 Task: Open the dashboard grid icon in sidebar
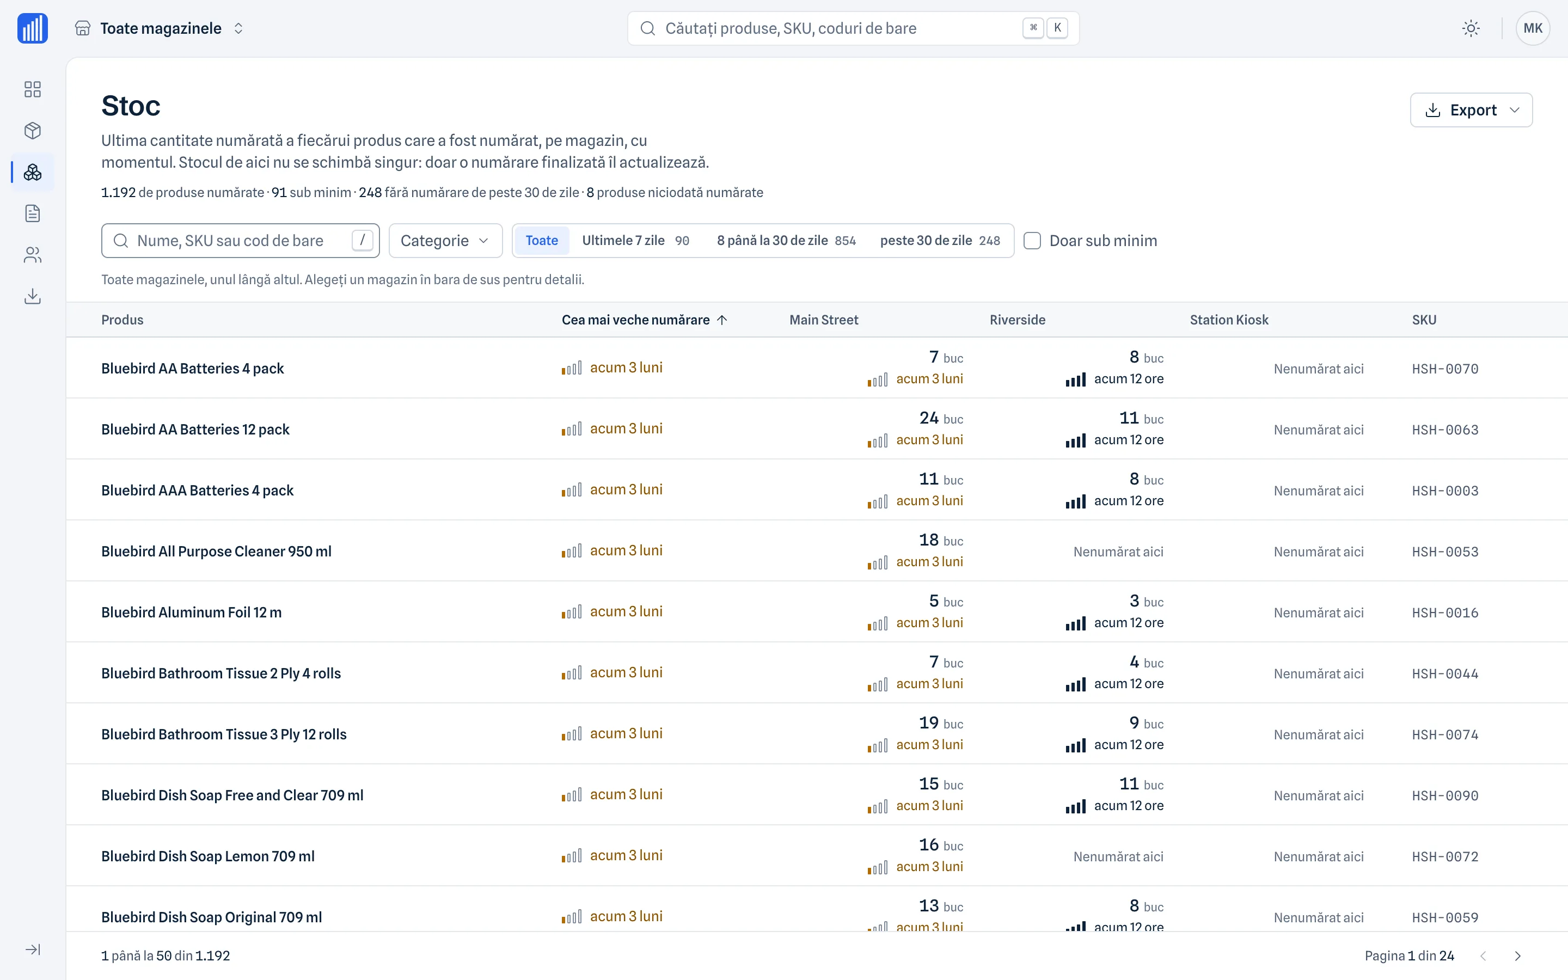click(33, 89)
